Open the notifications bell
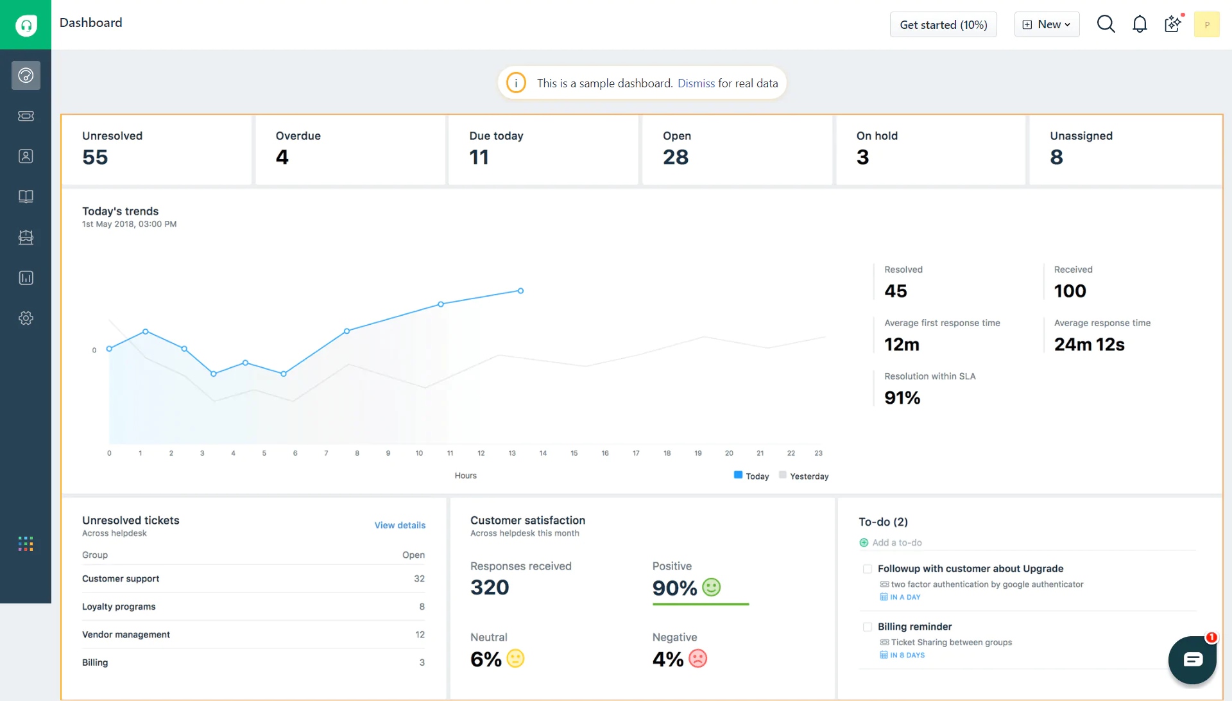1232x701 pixels. pyautogui.click(x=1140, y=24)
